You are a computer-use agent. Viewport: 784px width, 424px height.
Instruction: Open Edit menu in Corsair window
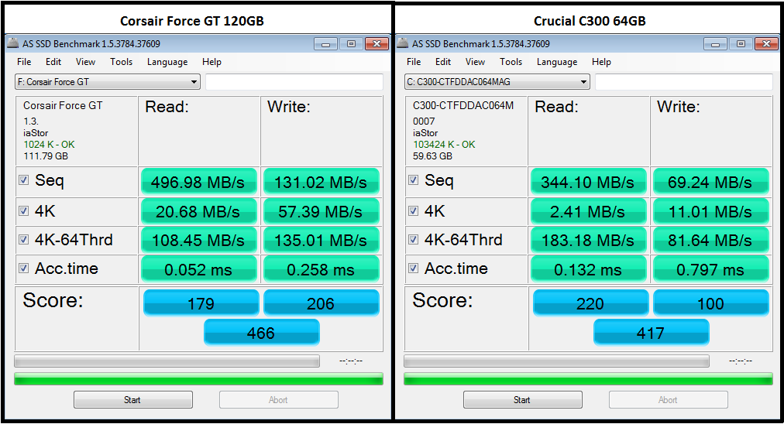click(53, 62)
